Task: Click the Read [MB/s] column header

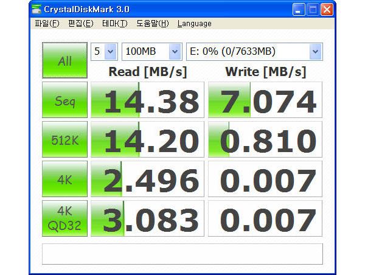Action: coord(148,72)
